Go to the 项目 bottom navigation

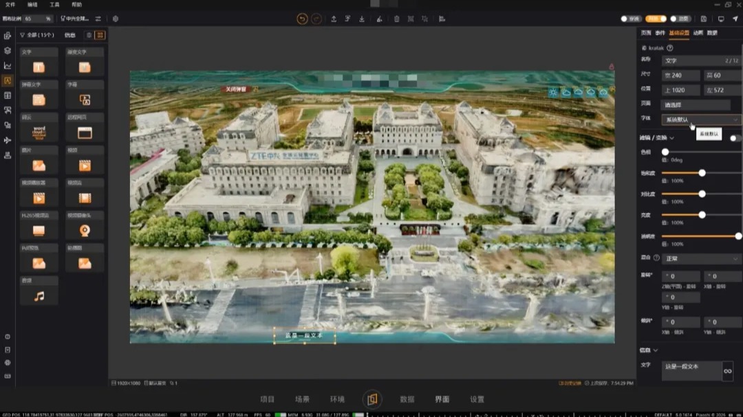point(267,399)
